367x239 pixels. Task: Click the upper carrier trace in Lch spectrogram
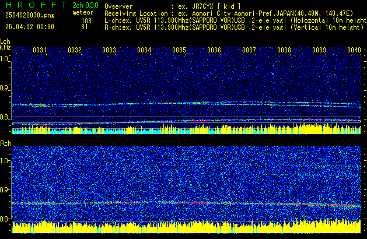186,104
